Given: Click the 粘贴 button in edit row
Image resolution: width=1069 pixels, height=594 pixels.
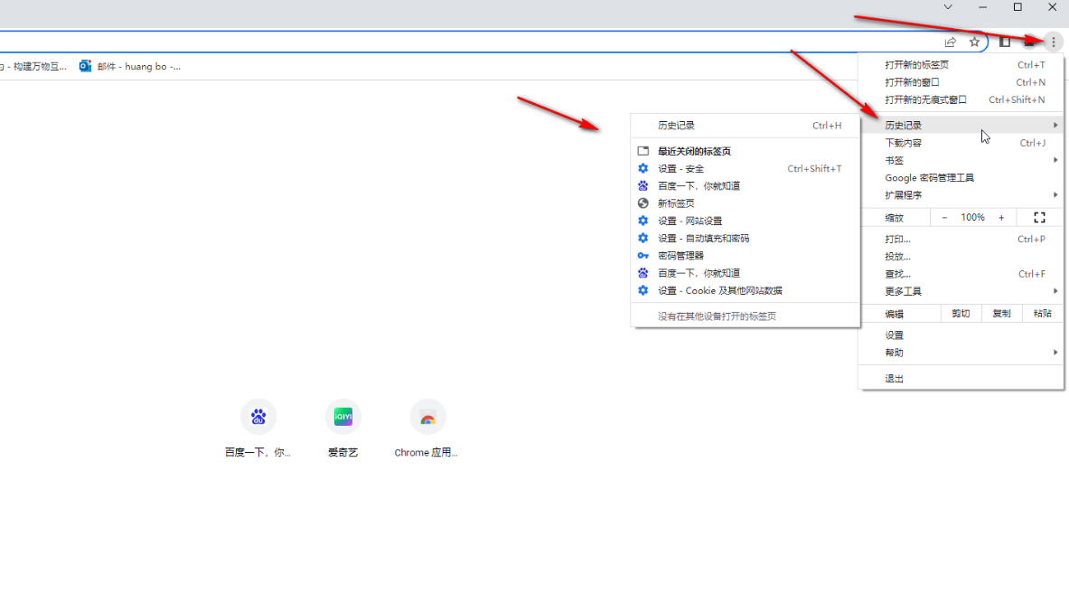Looking at the screenshot, I should click(x=1043, y=314).
